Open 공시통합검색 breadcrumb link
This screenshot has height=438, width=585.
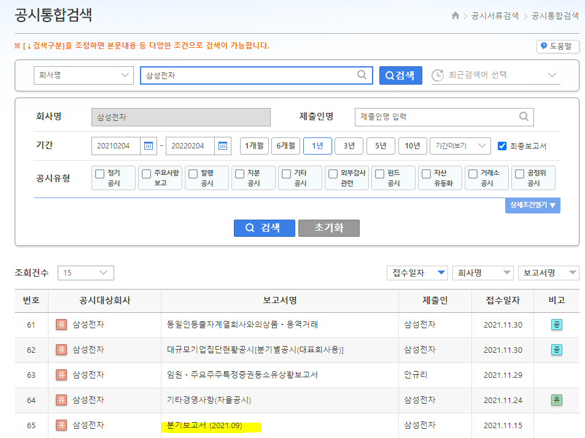[555, 16]
